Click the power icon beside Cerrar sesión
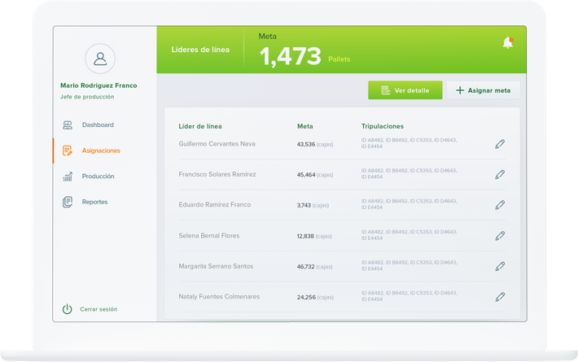The image size is (578, 362). [68, 309]
